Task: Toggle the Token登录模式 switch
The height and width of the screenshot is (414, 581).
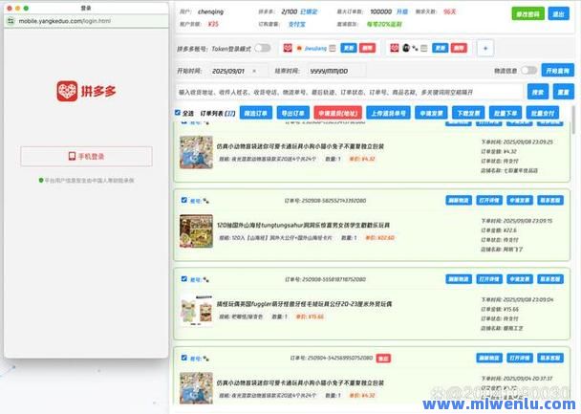Action: click(263, 48)
